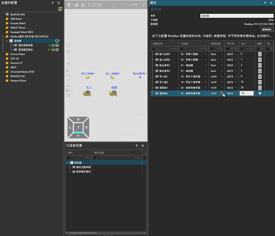
Task: Click the 输入按钮2 yellow button in viewport
Action: [112, 77]
